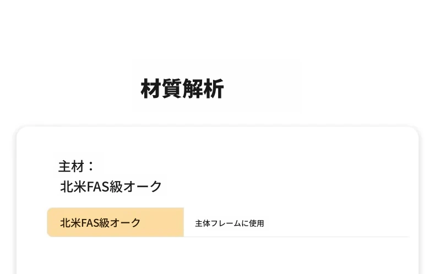435x274 pixels.
Task: Click the 解析 characters of the page title
Action: (x=203, y=89)
